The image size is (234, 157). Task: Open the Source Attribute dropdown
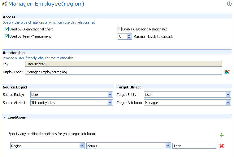[110, 103]
